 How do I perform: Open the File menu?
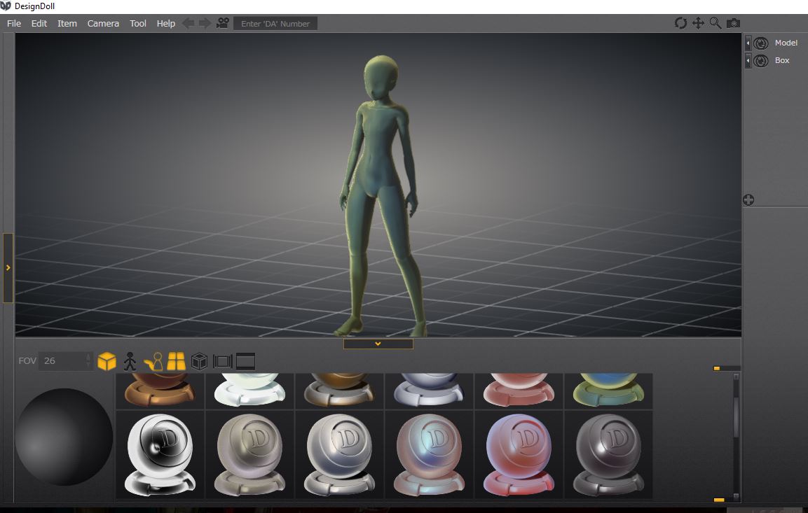[14, 23]
